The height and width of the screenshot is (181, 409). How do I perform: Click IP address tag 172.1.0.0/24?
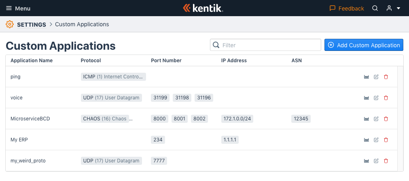(x=237, y=119)
